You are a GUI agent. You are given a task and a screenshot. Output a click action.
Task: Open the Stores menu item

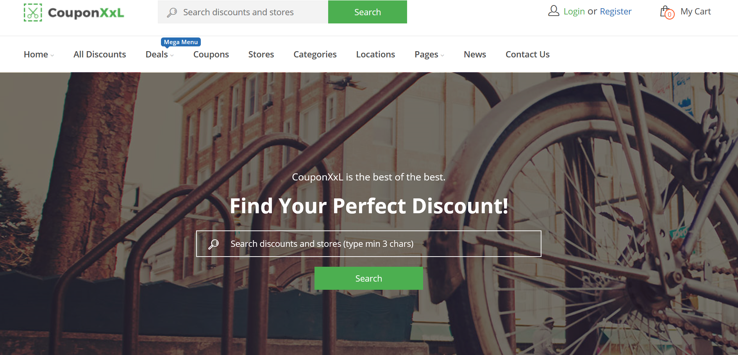(261, 54)
